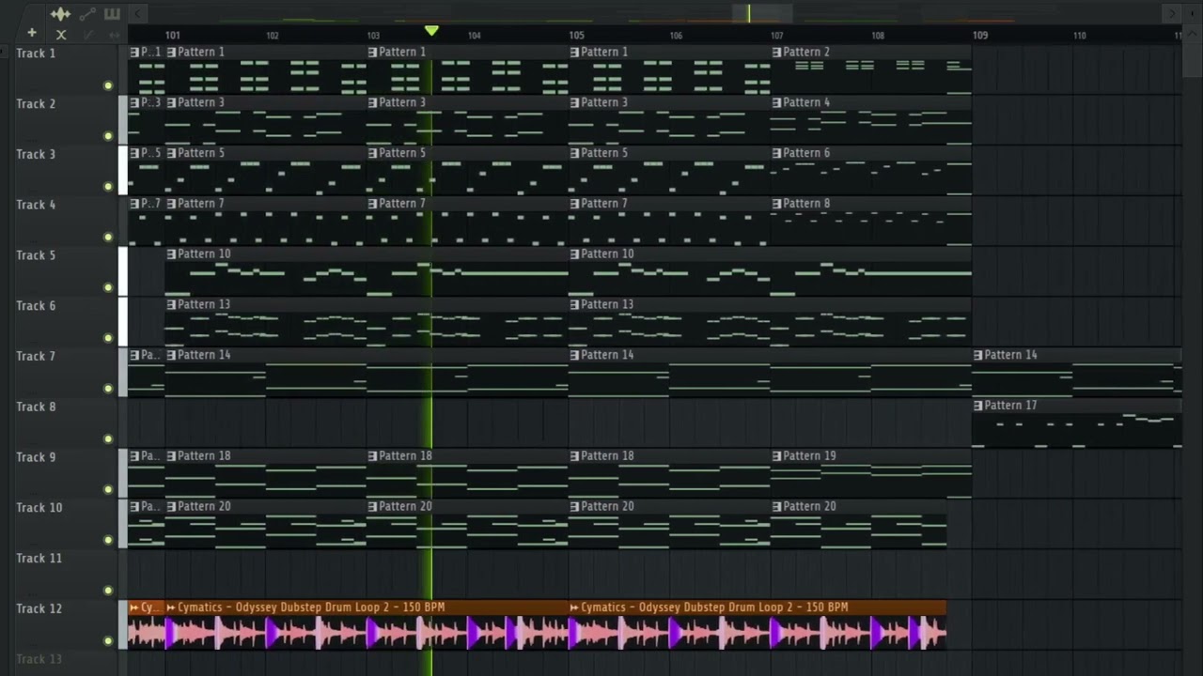
Task: Select the pattern clips focus piano icon
Action: tap(112, 14)
